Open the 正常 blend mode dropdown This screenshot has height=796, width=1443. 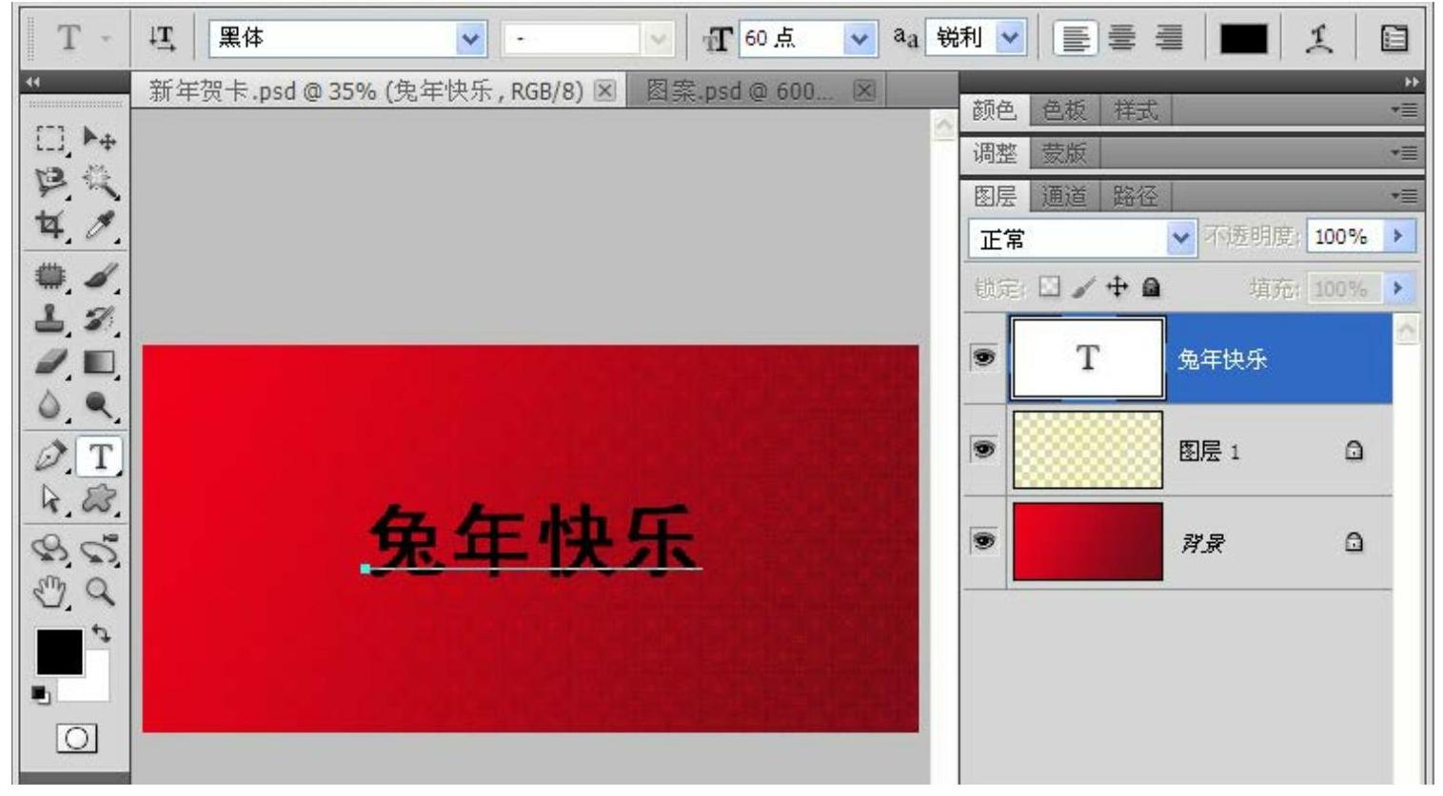pos(1179,239)
